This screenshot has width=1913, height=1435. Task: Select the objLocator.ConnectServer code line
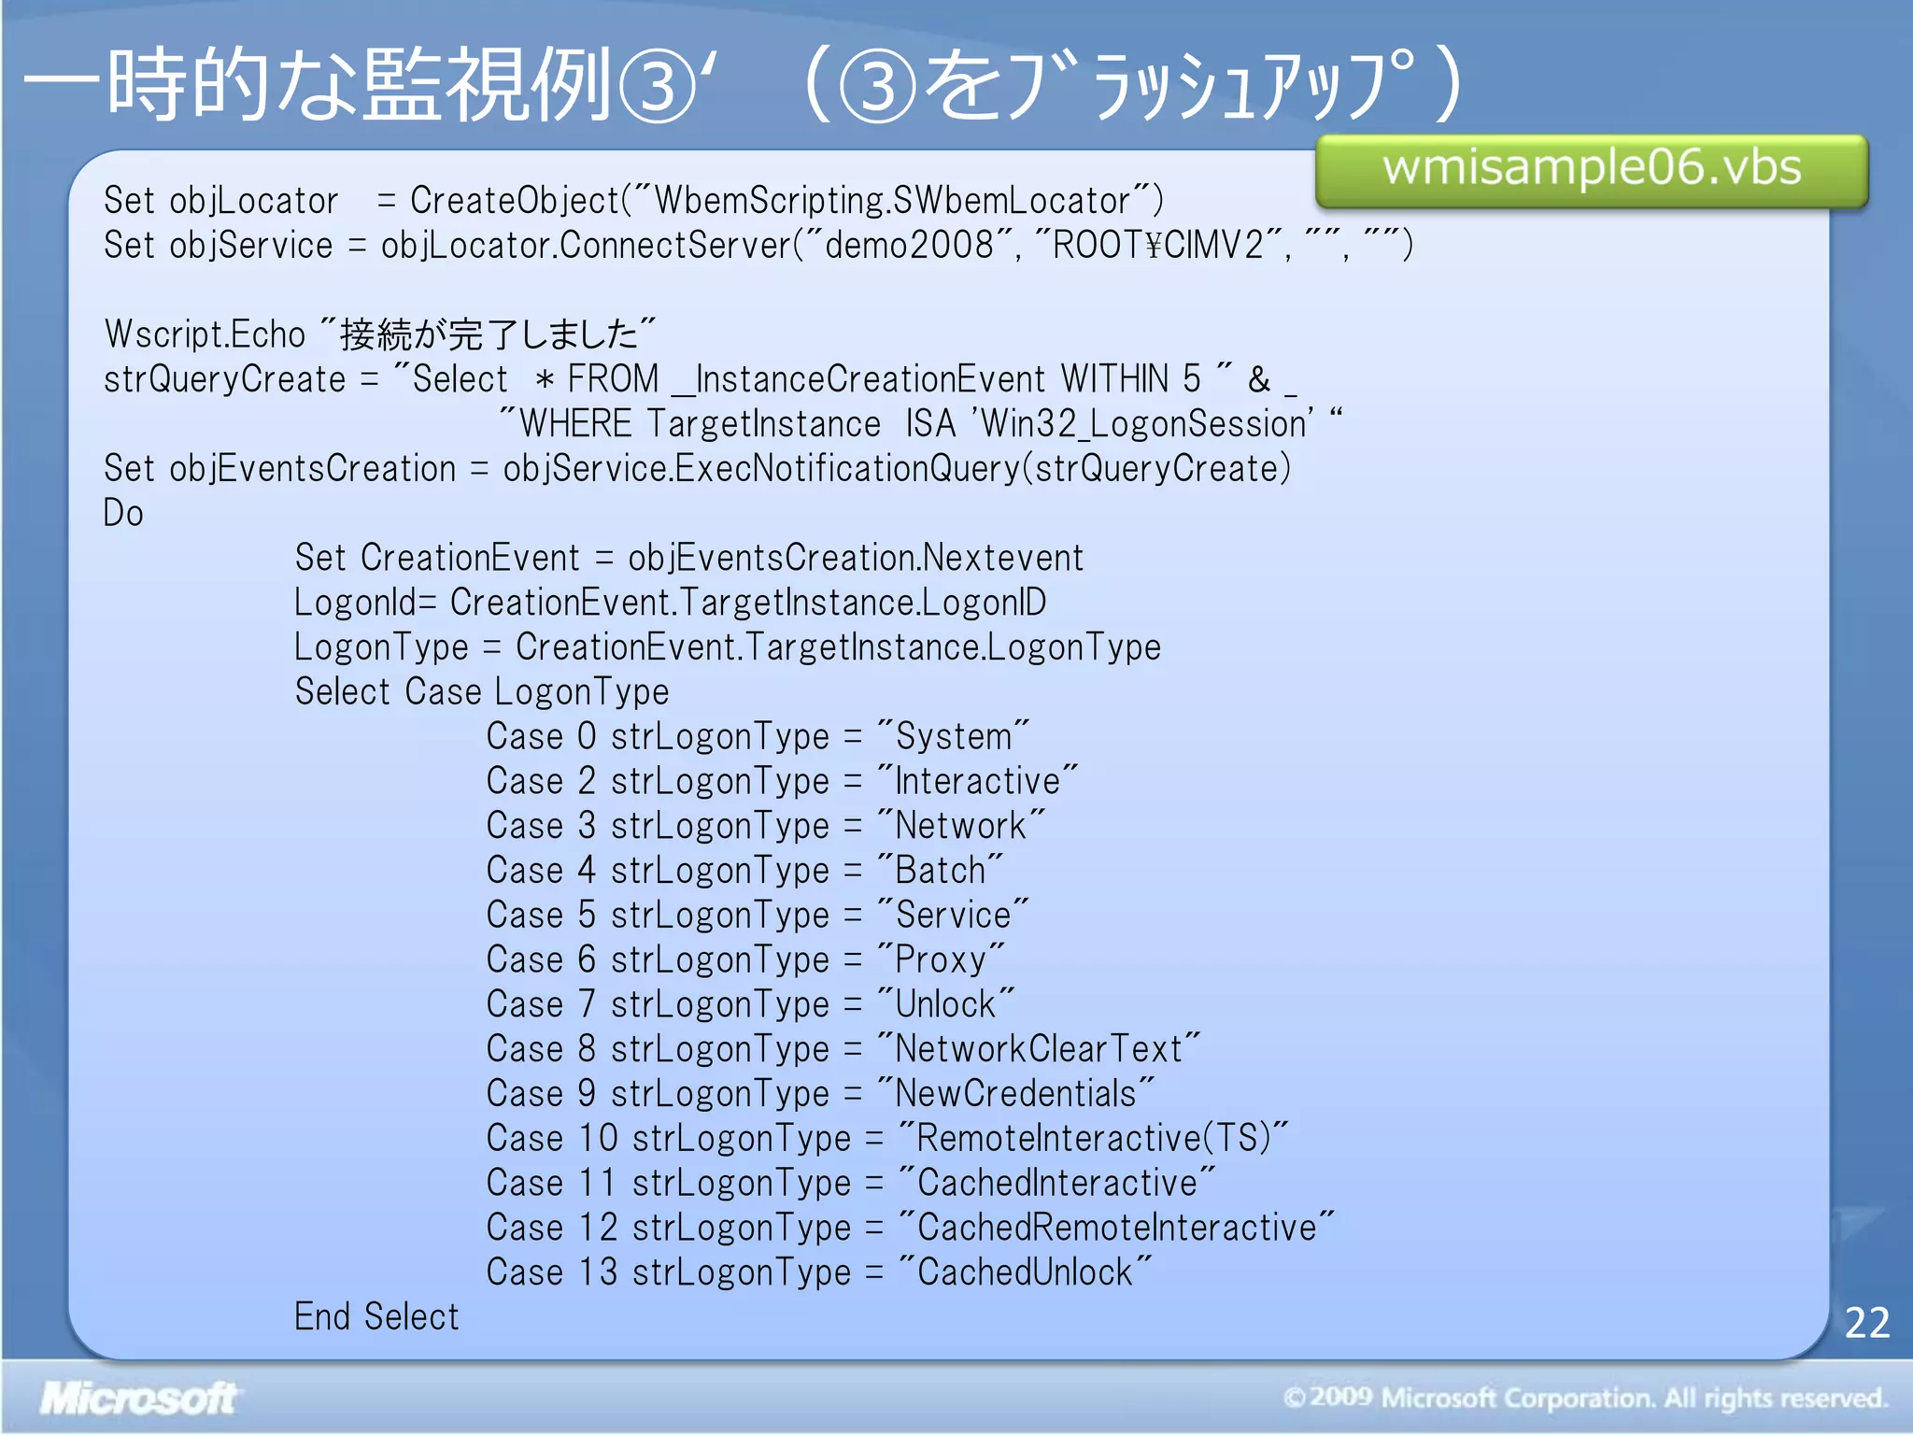click(x=758, y=246)
